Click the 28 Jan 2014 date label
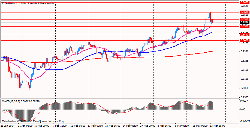The height and width of the screenshot is (128, 250). 8,126
